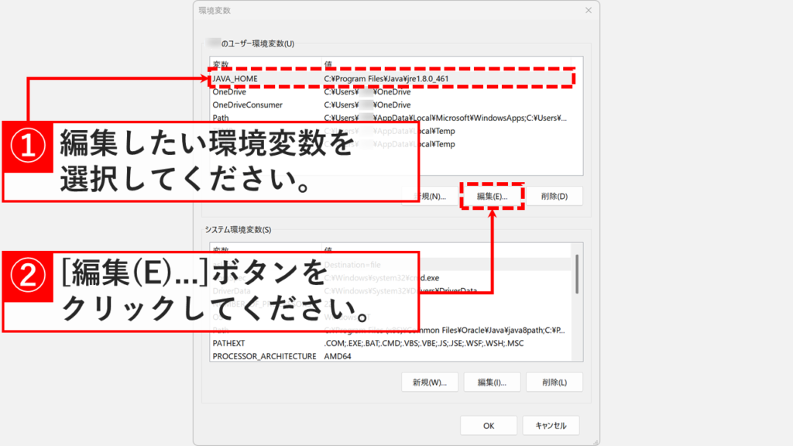The height and width of the screenshot is (446, 793).
Task: Click 新規(W)... to add a system variable
Action: click(x=431, y=382)
